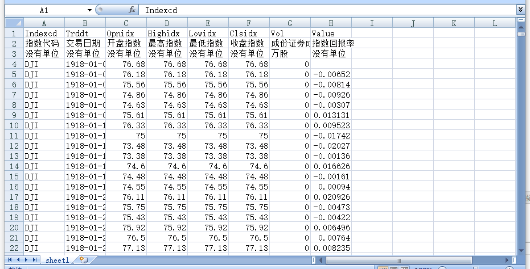
Task: Click cell containing 万股
Action: click(290, 53)
